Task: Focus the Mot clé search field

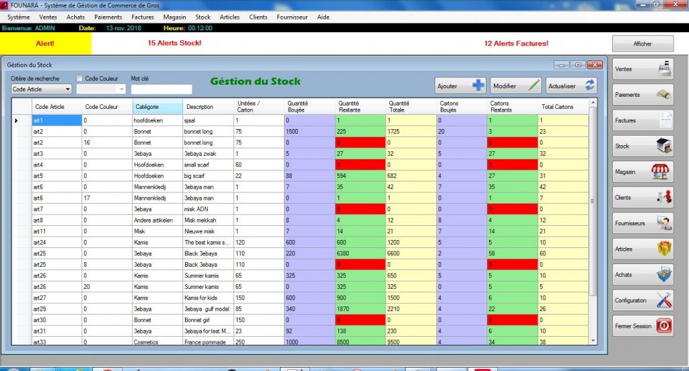Action: (161, 89)
